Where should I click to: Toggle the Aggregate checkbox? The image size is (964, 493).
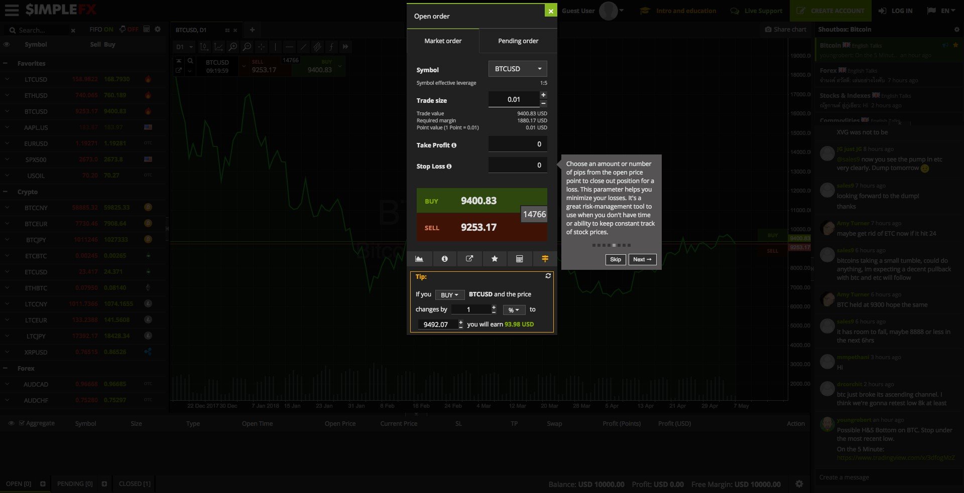click(22, 423)
